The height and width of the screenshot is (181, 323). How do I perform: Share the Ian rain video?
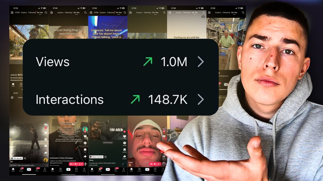pyautogui.click(x=45, y=153)
